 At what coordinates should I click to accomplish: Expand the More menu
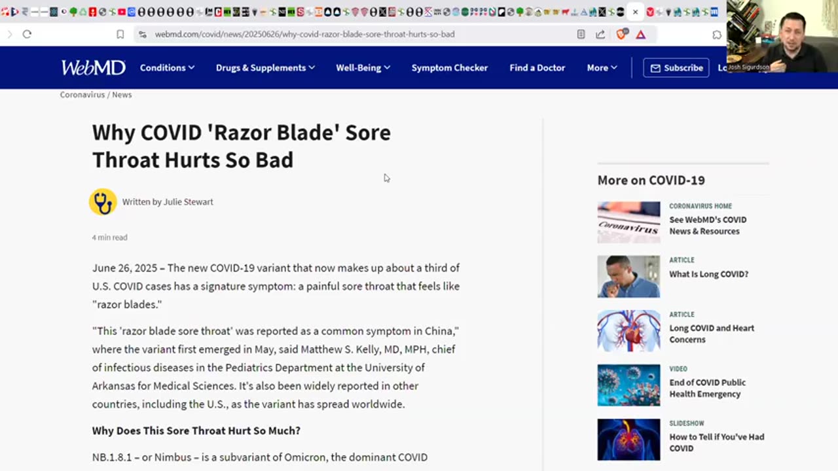click(x=602, y=67)
